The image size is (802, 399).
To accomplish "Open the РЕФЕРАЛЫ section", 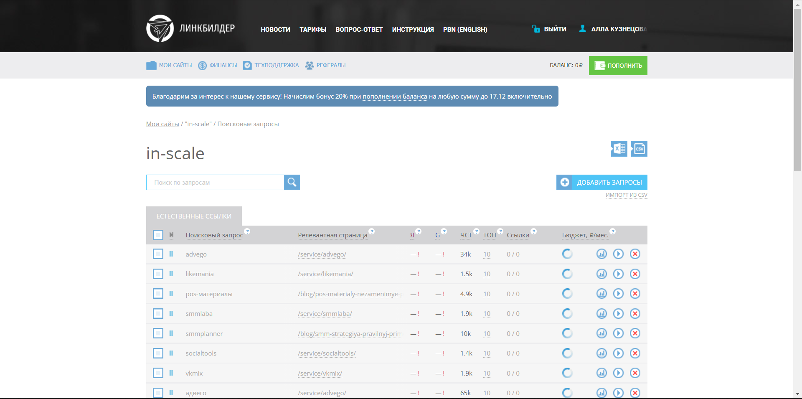I will click(325, 65).
